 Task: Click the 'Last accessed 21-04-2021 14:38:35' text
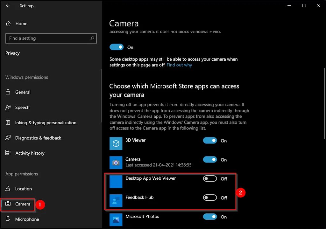pos(158,165)
